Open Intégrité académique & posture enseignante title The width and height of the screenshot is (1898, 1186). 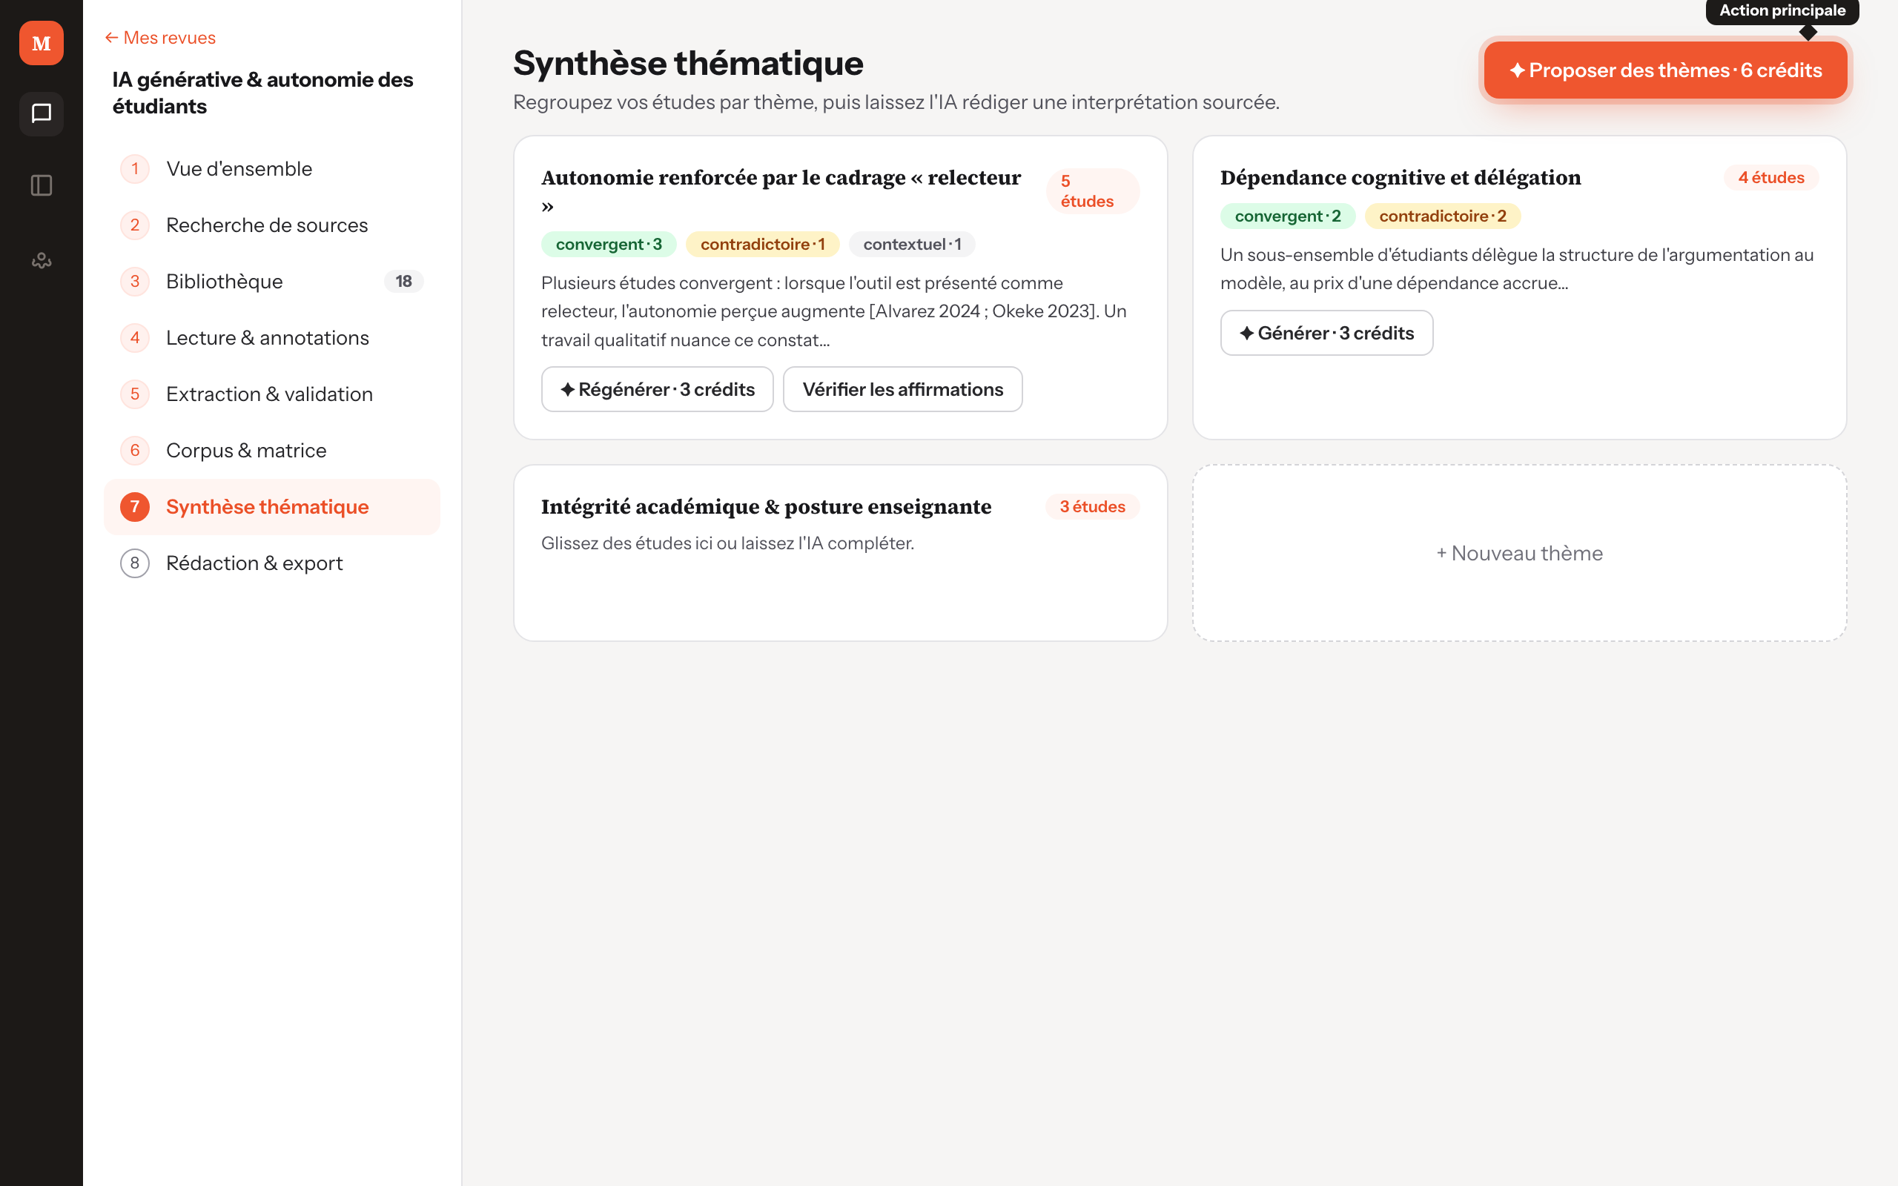(x=767, y=507)
